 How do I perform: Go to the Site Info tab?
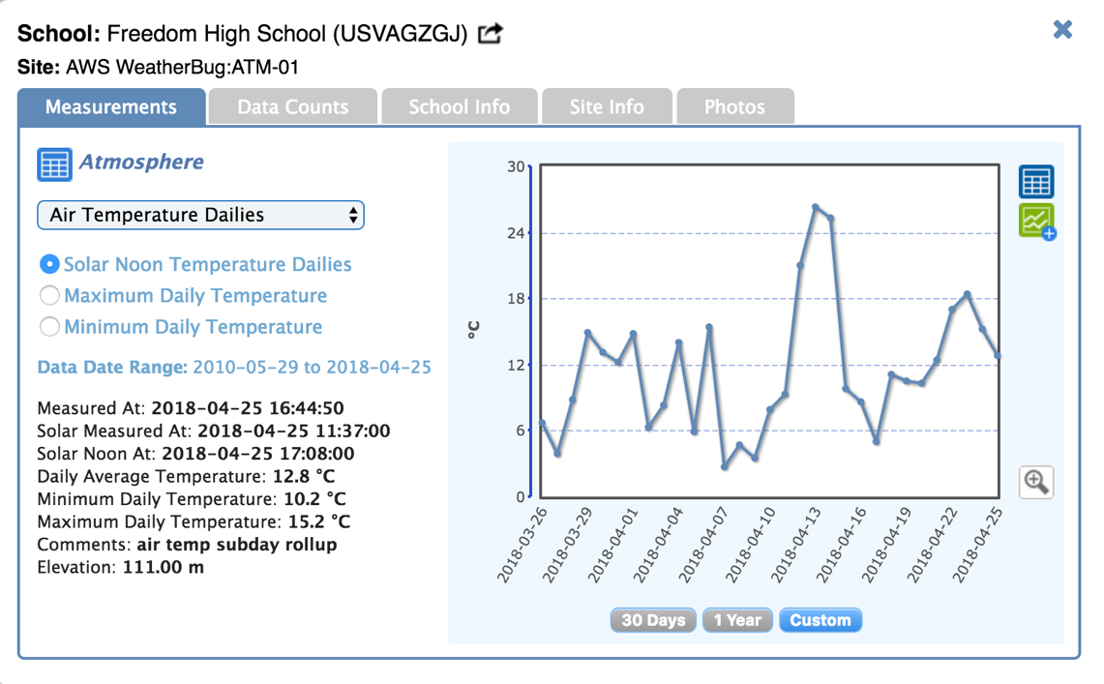click(x=606, y=106)
